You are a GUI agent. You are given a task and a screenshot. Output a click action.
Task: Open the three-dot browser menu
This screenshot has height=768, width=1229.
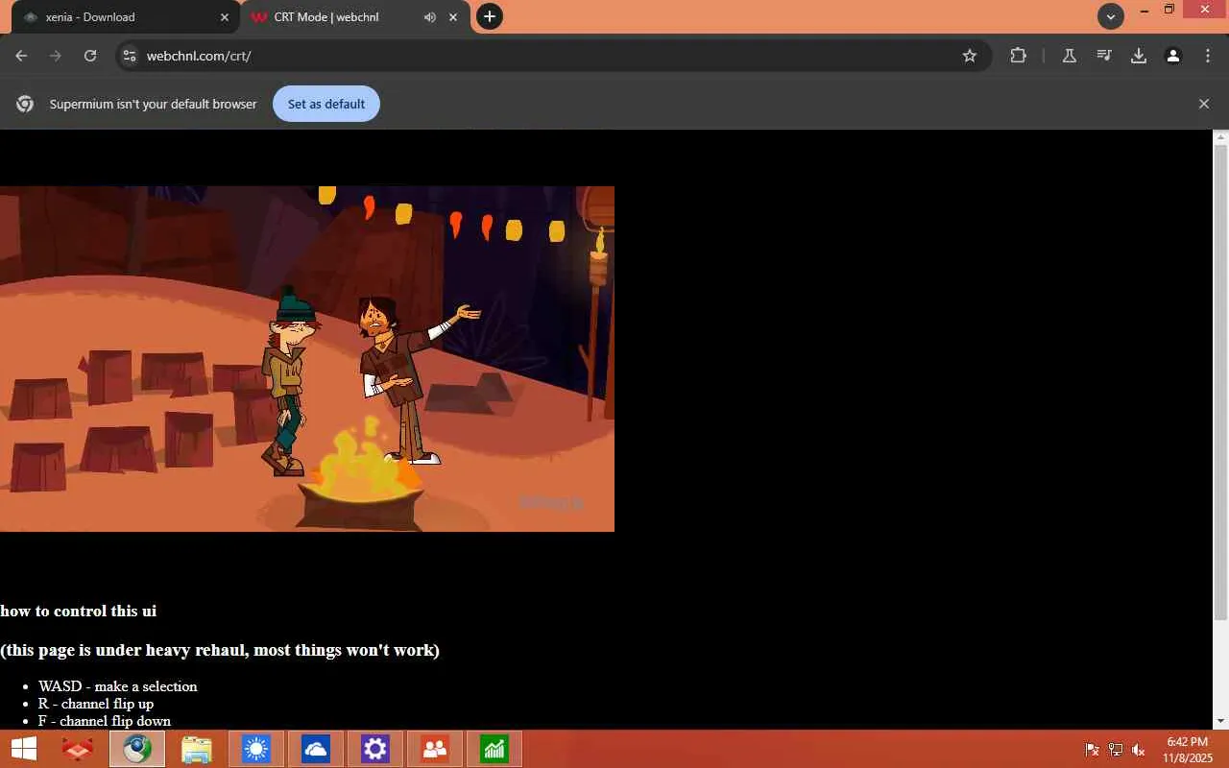tap(1208, 56)
